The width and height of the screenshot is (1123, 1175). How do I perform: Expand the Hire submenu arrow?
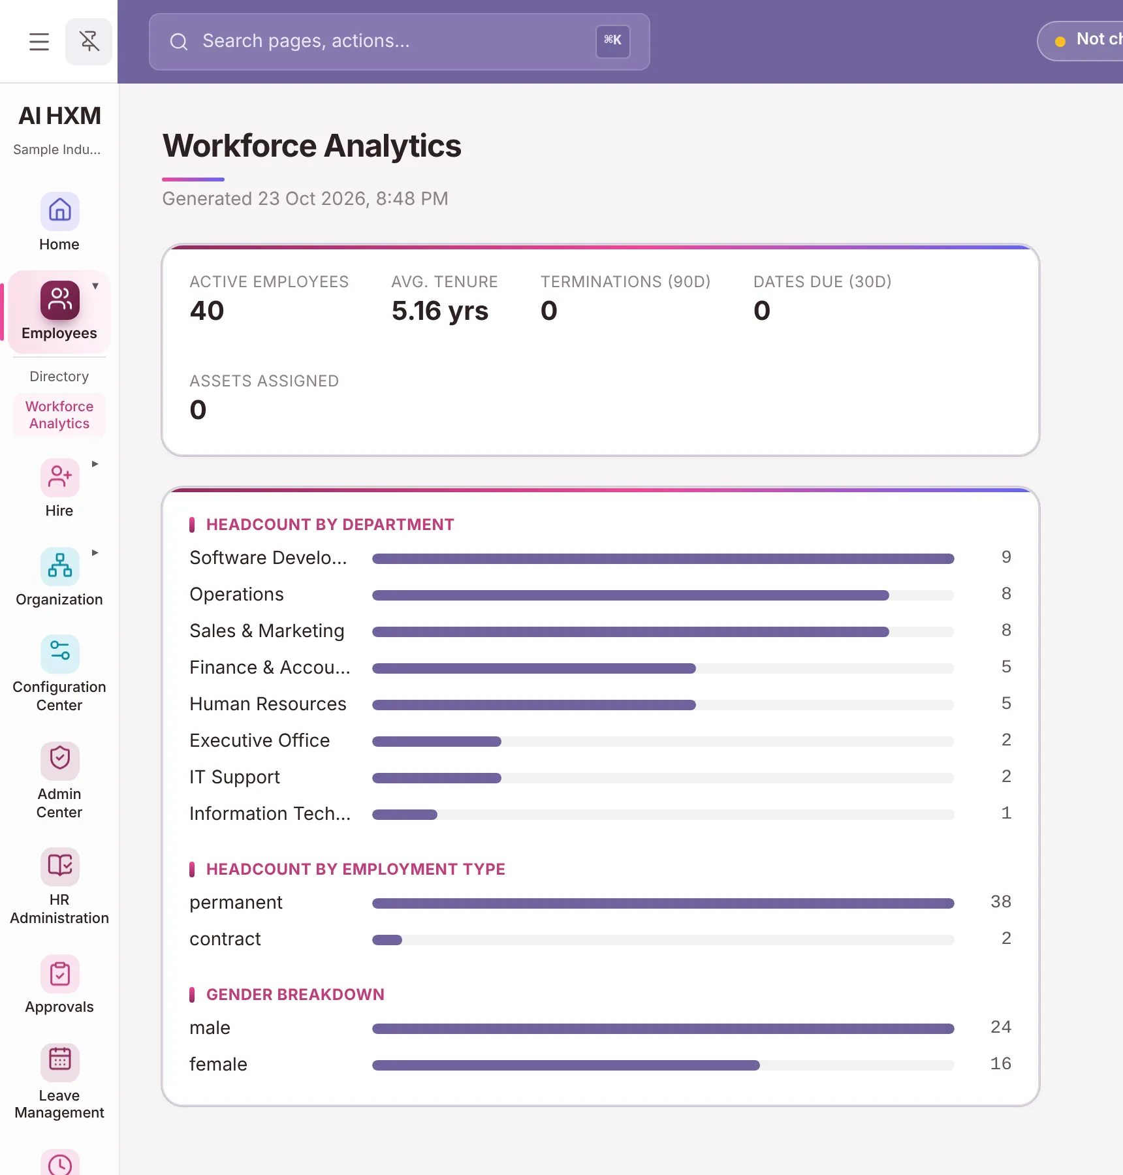tap(95, 464)
